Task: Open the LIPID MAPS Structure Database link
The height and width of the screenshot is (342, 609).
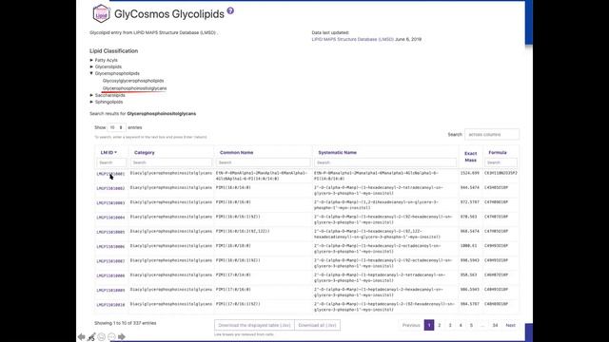Action: (x=353, y=39)
